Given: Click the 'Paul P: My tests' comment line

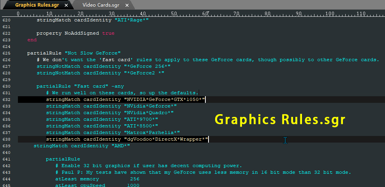Looking at the screenshot, I should tap(203, 172).
